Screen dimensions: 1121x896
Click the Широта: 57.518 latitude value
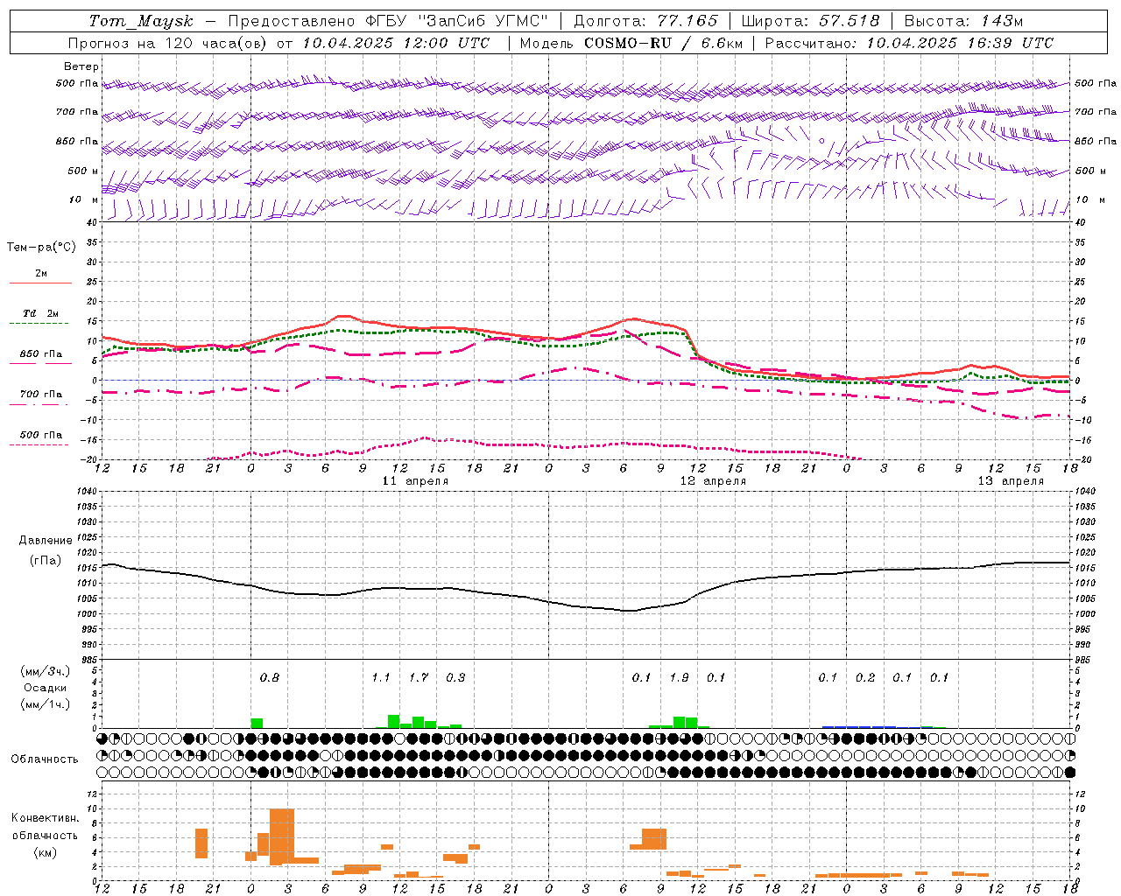click(811, 21)
